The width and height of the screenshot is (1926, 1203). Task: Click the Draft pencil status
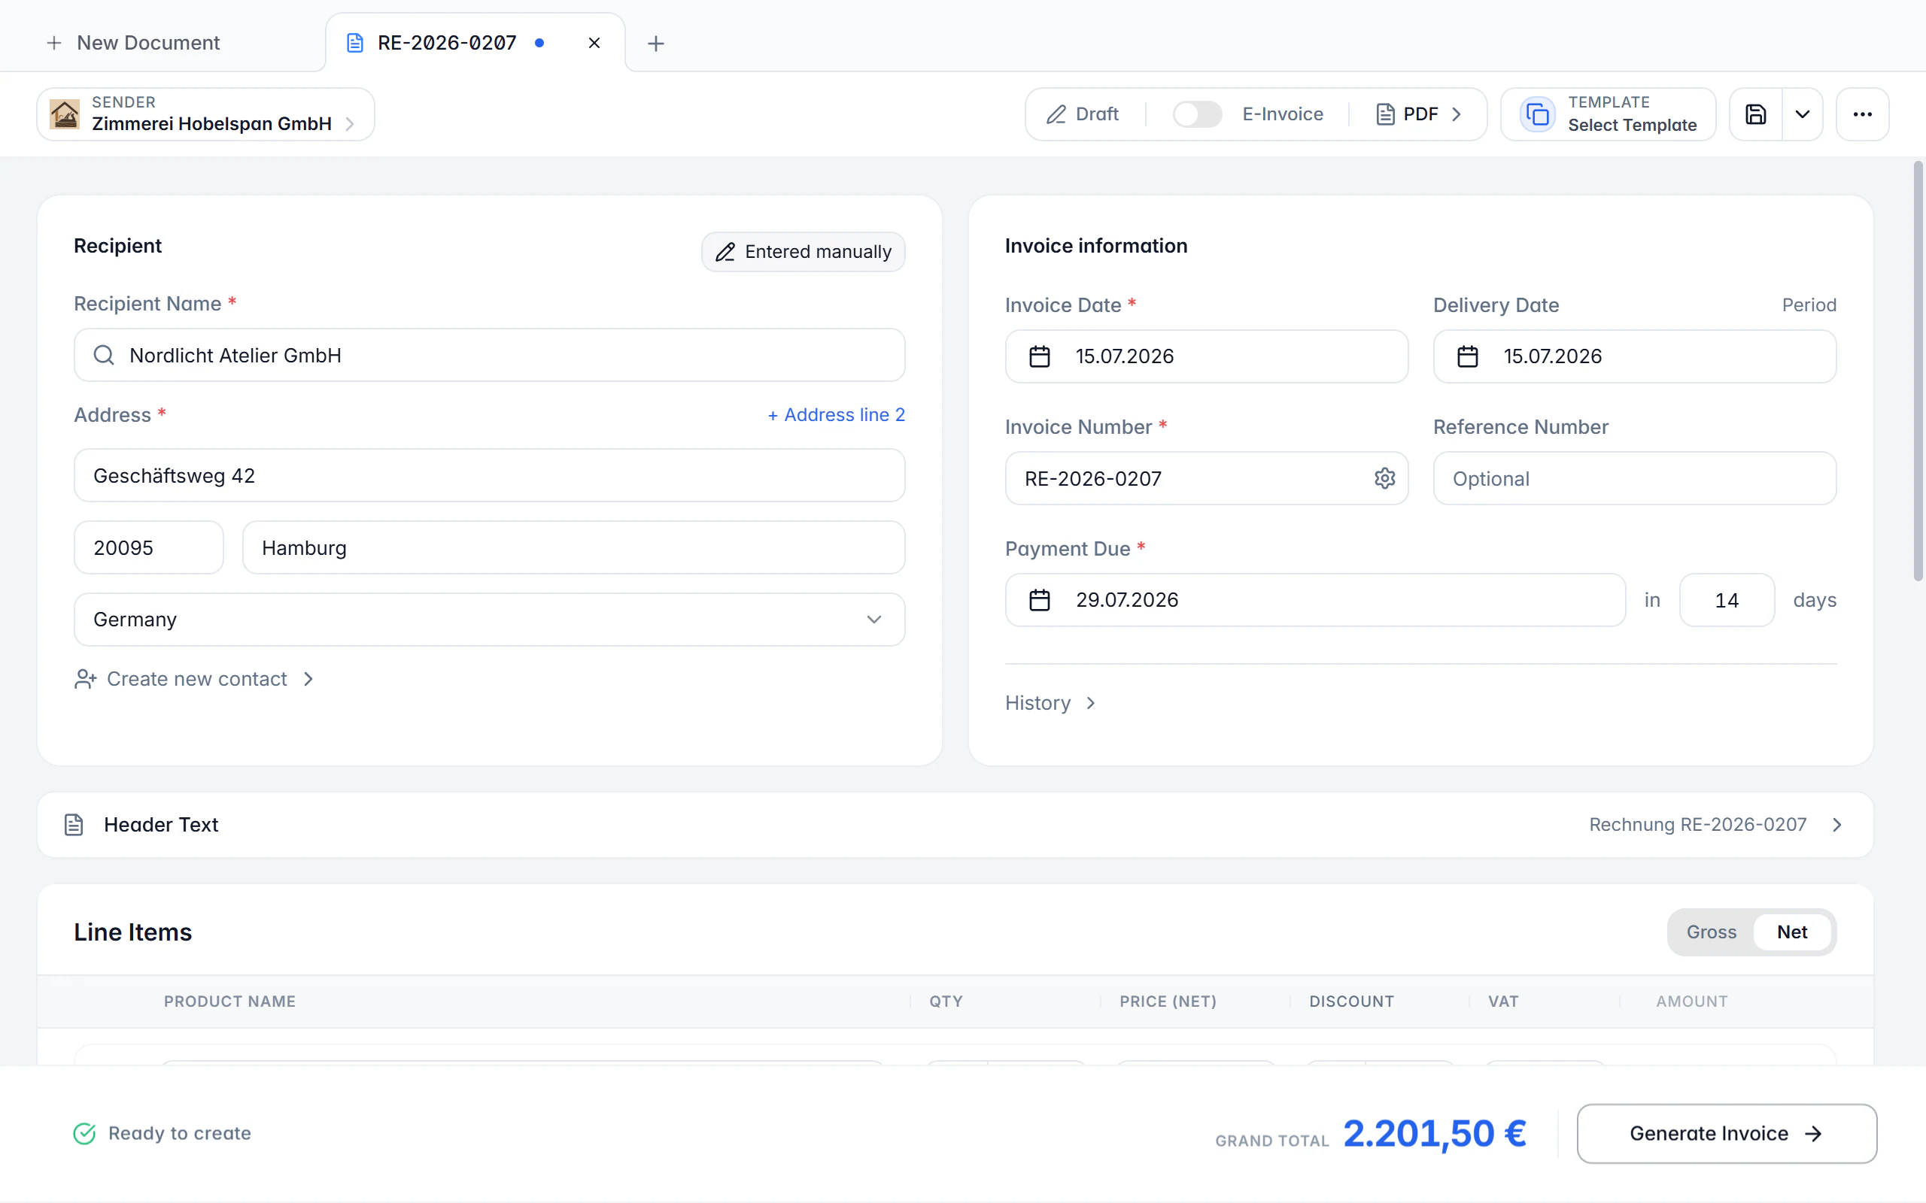coord(1083,114)
